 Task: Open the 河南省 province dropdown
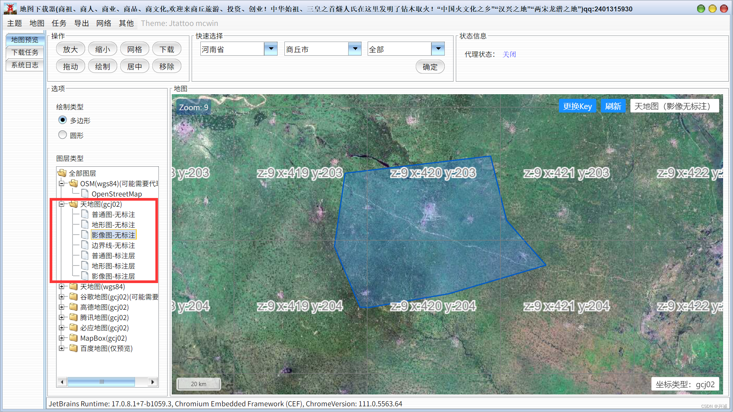point(271,49)
